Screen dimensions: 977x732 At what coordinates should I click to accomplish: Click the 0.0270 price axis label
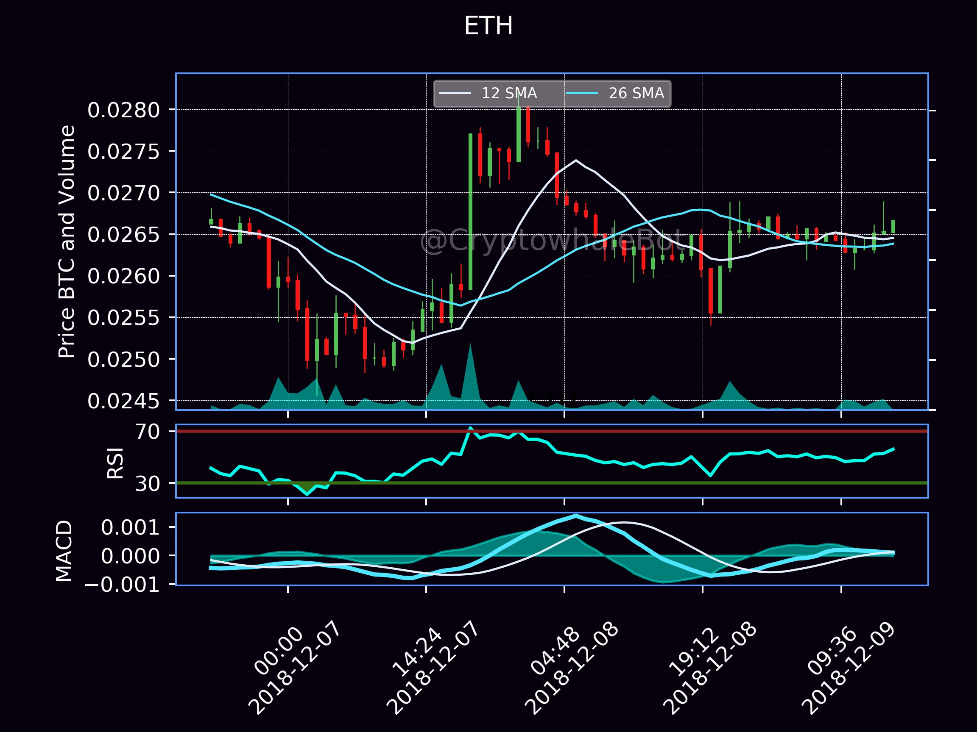tap(123, 193)
